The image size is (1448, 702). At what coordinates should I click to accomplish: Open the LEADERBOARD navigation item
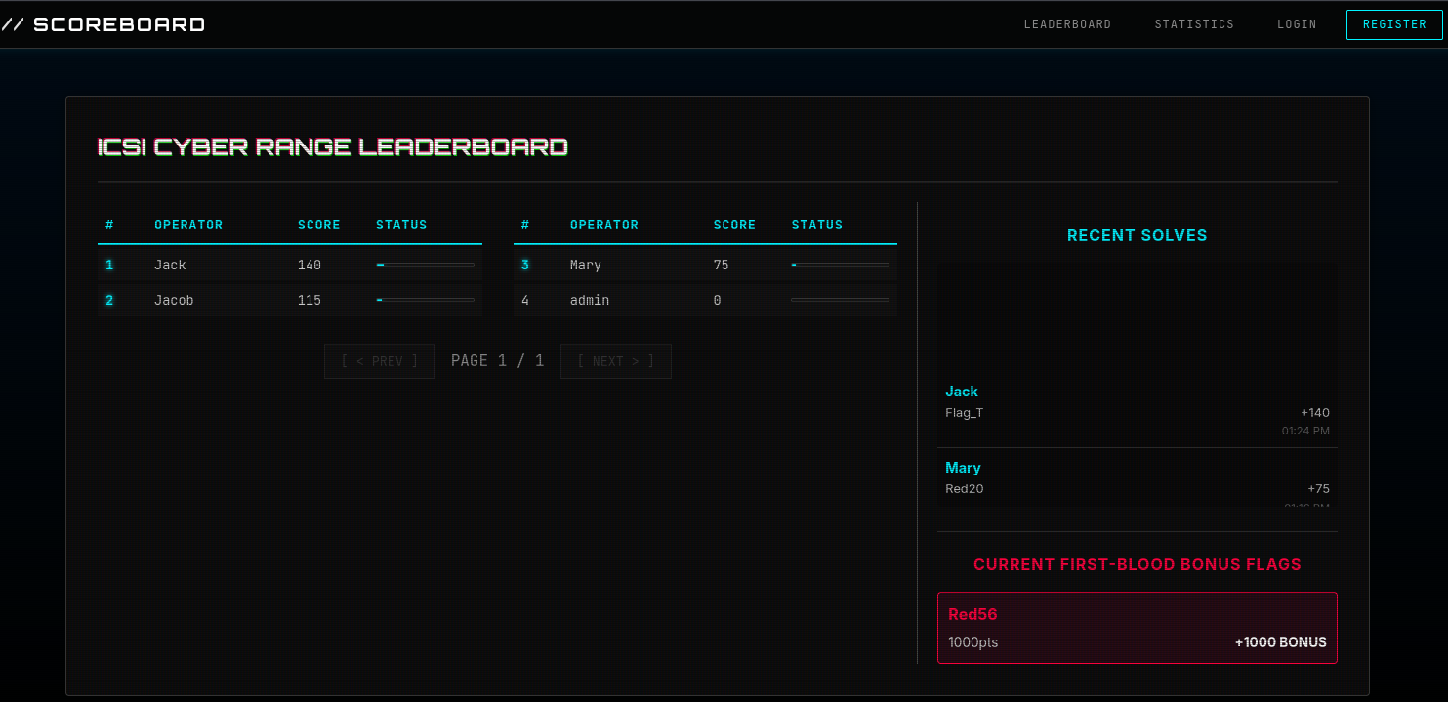click(1067, 23)
